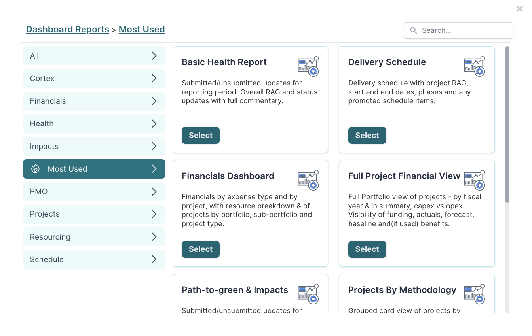The image size is (532, 336).
Task: Open the PMO category
Action: [94, 192]
